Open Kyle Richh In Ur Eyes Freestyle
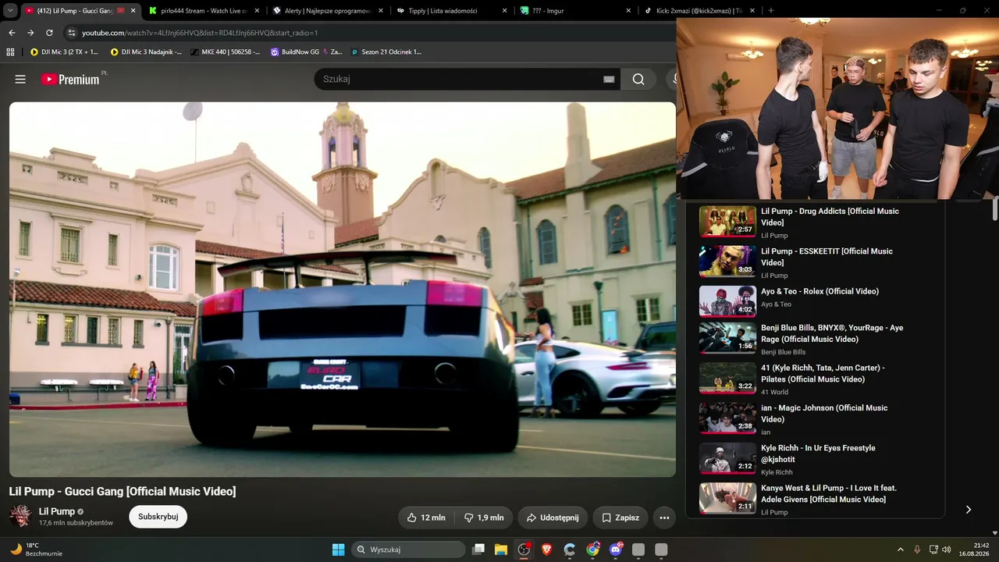This screenshot has width=999, height=562. (818, 454)
